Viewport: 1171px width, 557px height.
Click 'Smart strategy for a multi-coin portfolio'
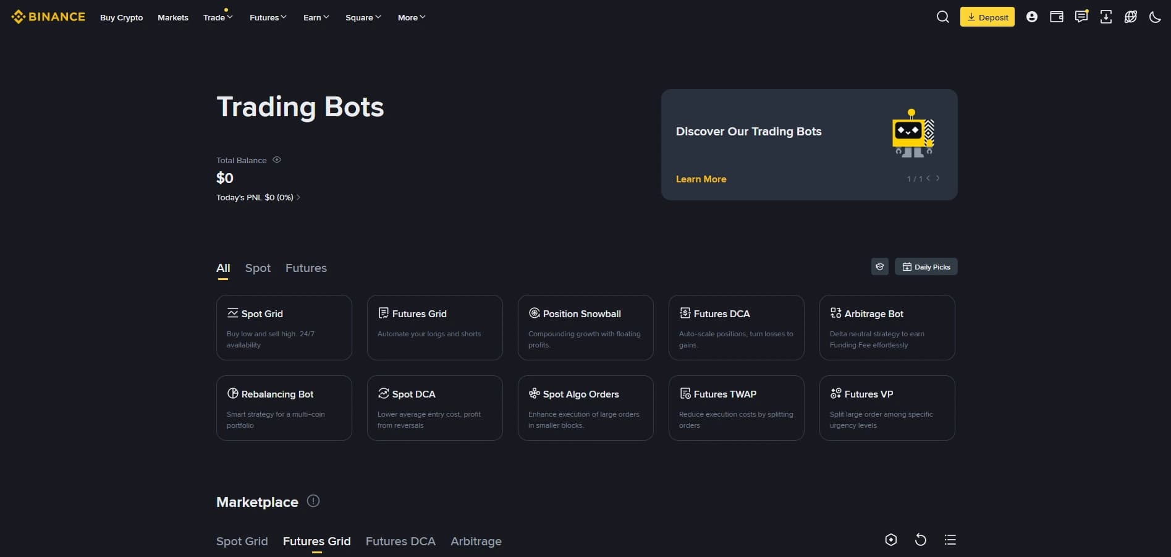tap(276, 420)
